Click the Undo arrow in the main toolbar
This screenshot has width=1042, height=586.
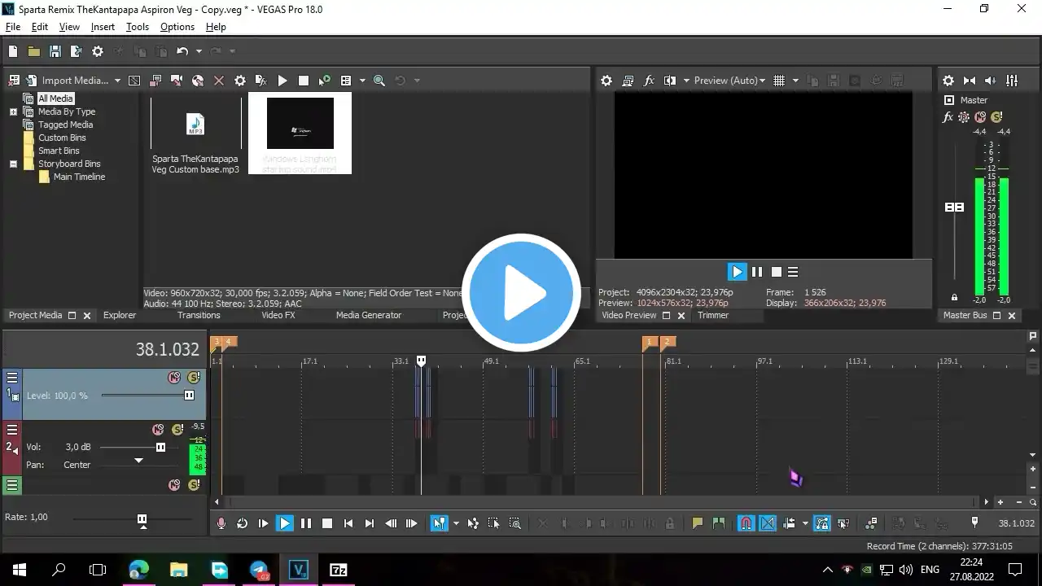[182, 51]
